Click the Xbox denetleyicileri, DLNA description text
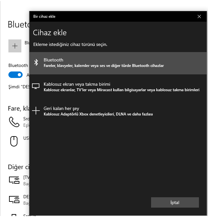The image size is (208, 217). pyautogui.click(x=98, y=114)
